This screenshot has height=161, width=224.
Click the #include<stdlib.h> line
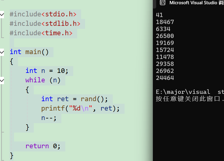point(45,24)
